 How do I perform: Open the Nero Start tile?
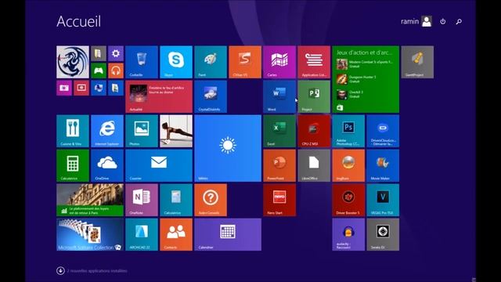pos(279,201)
